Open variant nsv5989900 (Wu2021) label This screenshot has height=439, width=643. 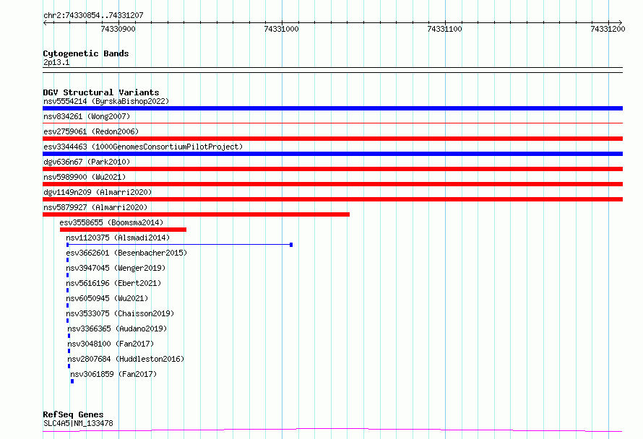[85, 177]
